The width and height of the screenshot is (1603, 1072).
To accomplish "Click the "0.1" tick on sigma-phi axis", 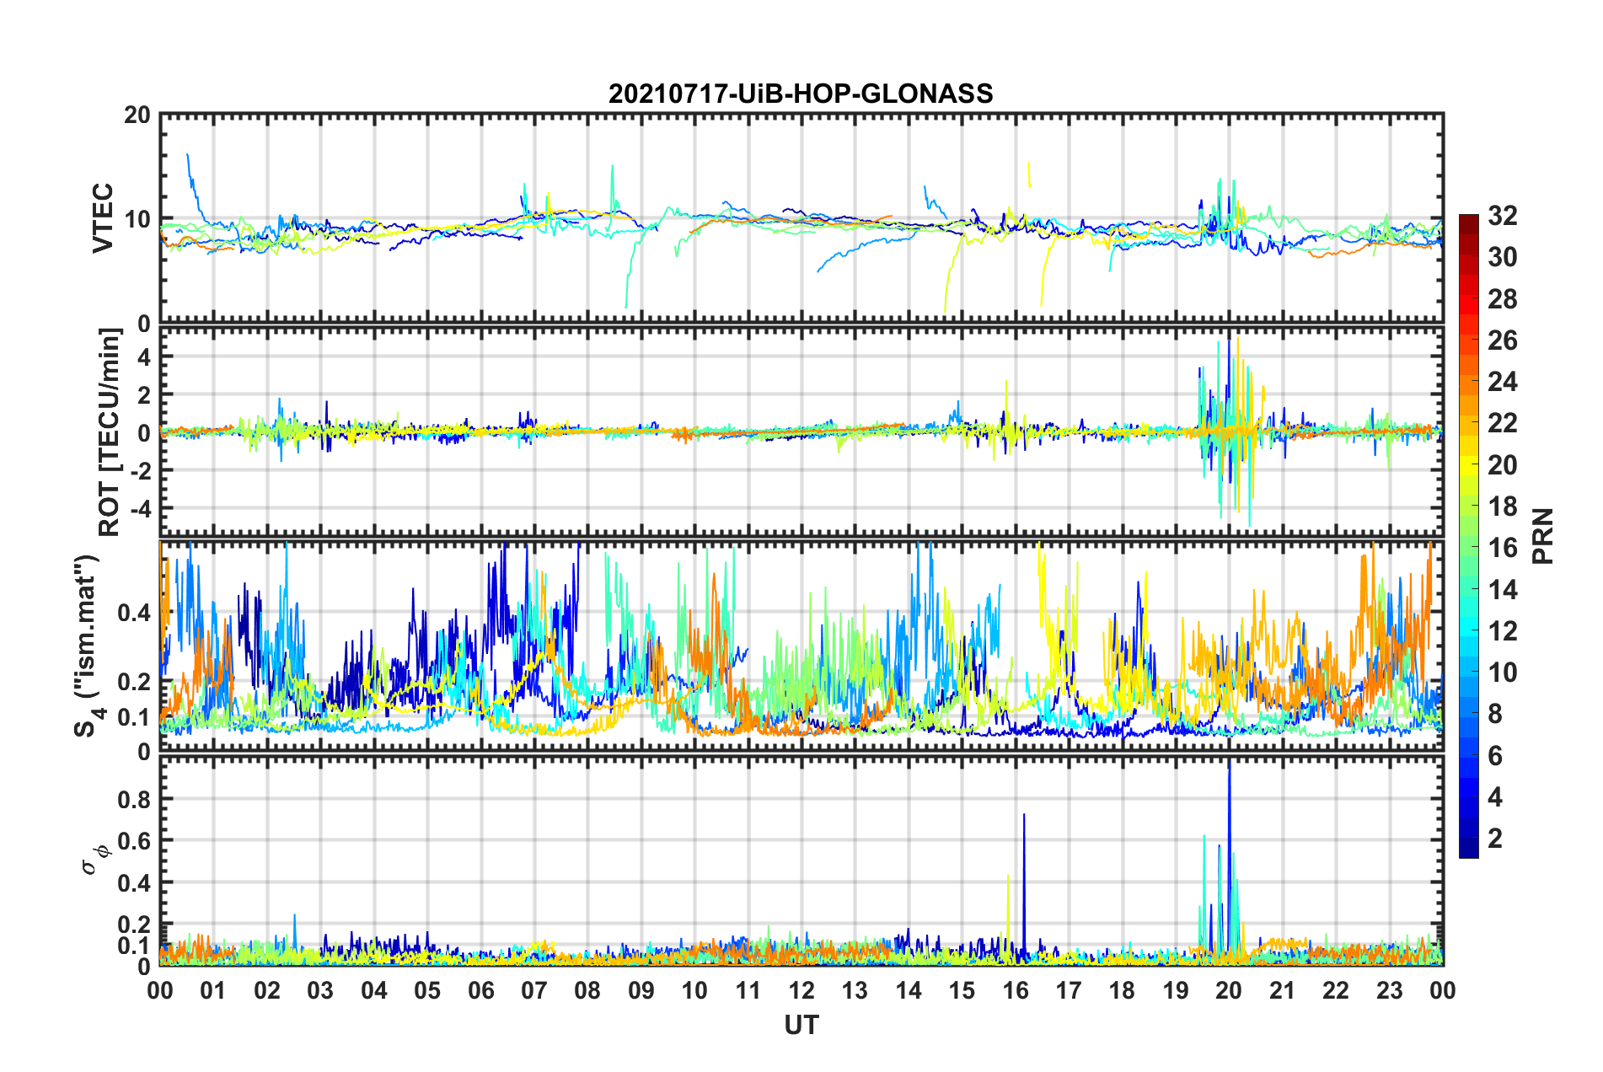I will [x=134, y=946].
